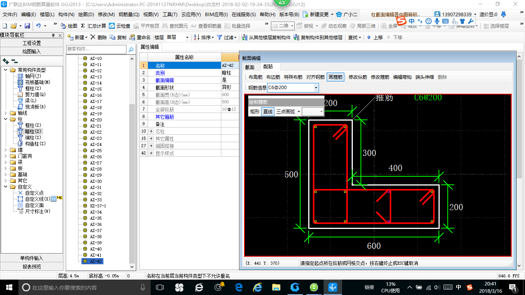Select the 三点画弧 arc drawing mode
525x295 pixels.
pyautogui.click(x=288, y=111)
